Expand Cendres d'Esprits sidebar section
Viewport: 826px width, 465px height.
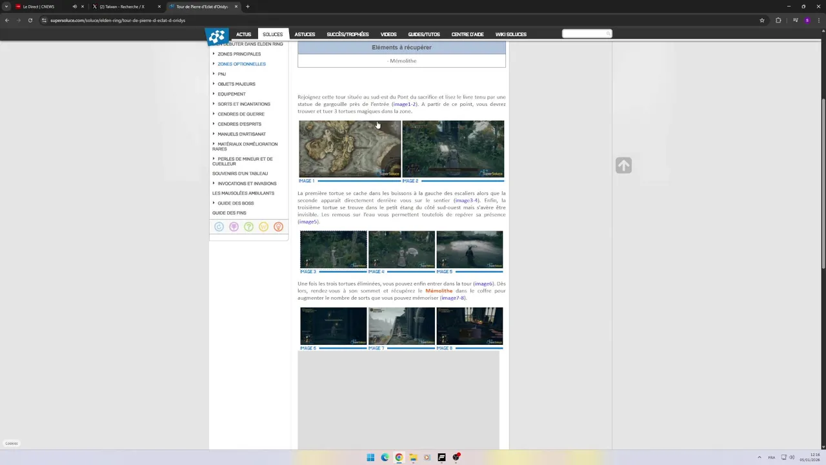[239, 124]
